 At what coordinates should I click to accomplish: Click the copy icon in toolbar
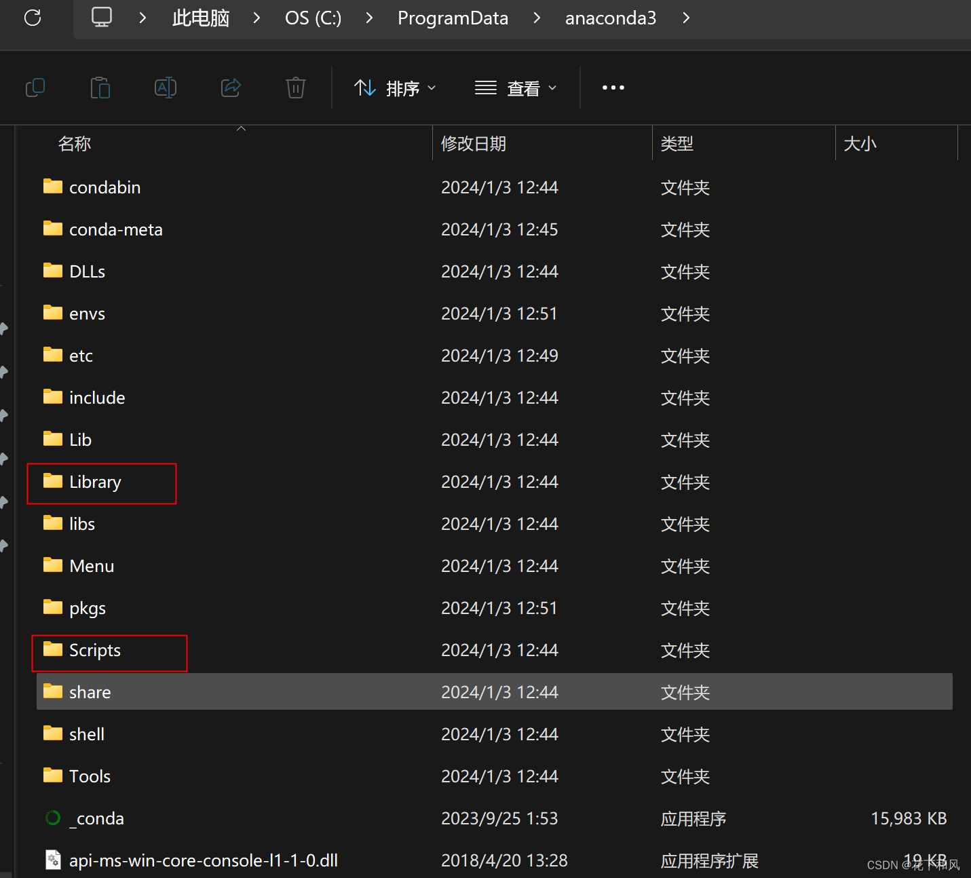(35, 88)
